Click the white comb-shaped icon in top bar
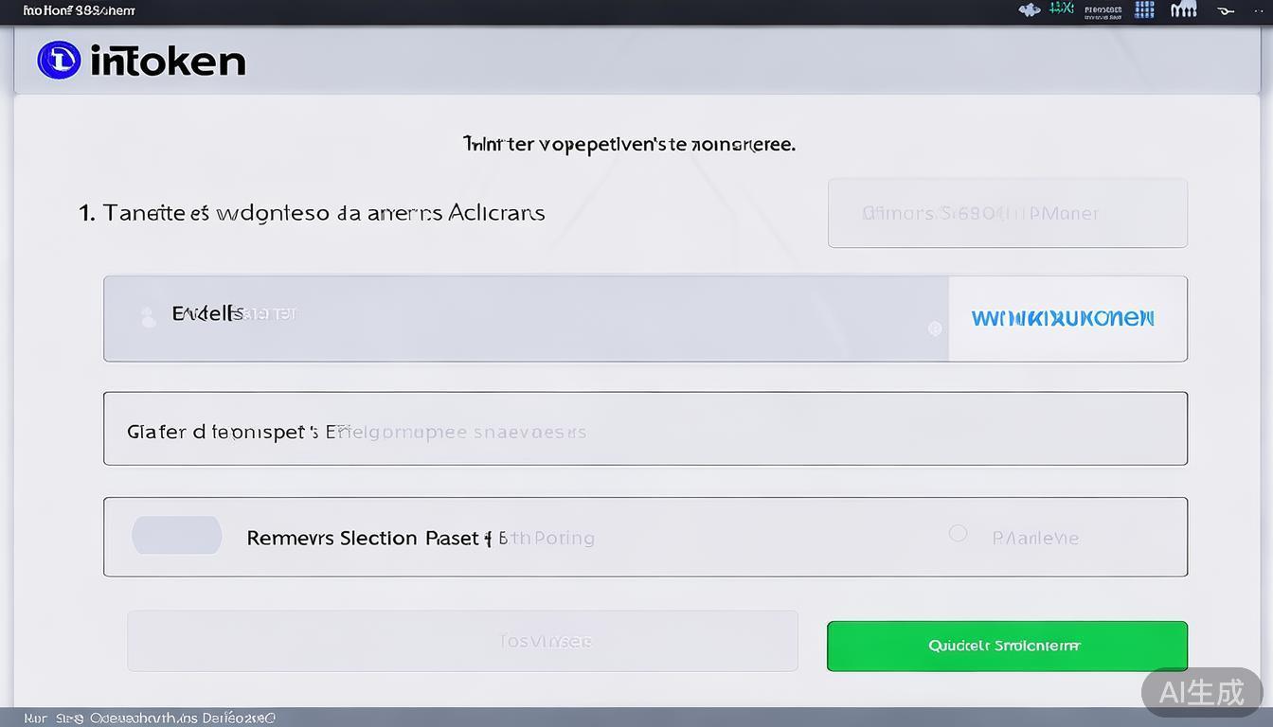The height and width of the screenshot is (727, 1273). point(1183,10)
